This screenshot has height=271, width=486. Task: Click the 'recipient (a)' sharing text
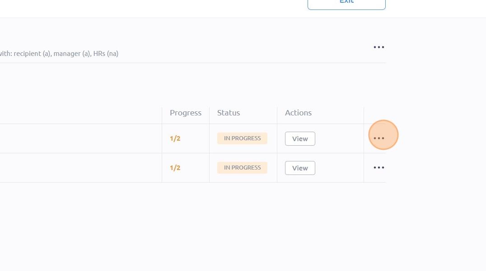point(33,54)
